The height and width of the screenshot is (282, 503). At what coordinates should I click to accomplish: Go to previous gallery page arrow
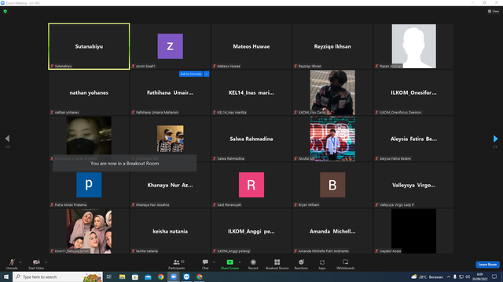point(7,139)
